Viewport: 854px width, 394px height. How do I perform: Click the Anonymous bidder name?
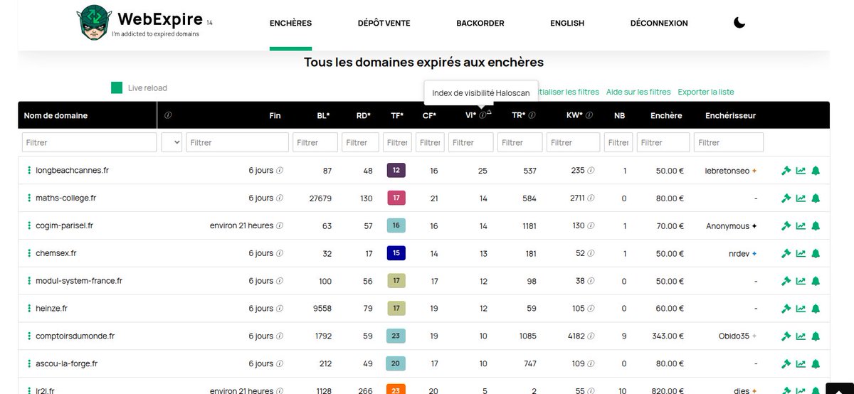pyautogui.click(x=727, y=226)
